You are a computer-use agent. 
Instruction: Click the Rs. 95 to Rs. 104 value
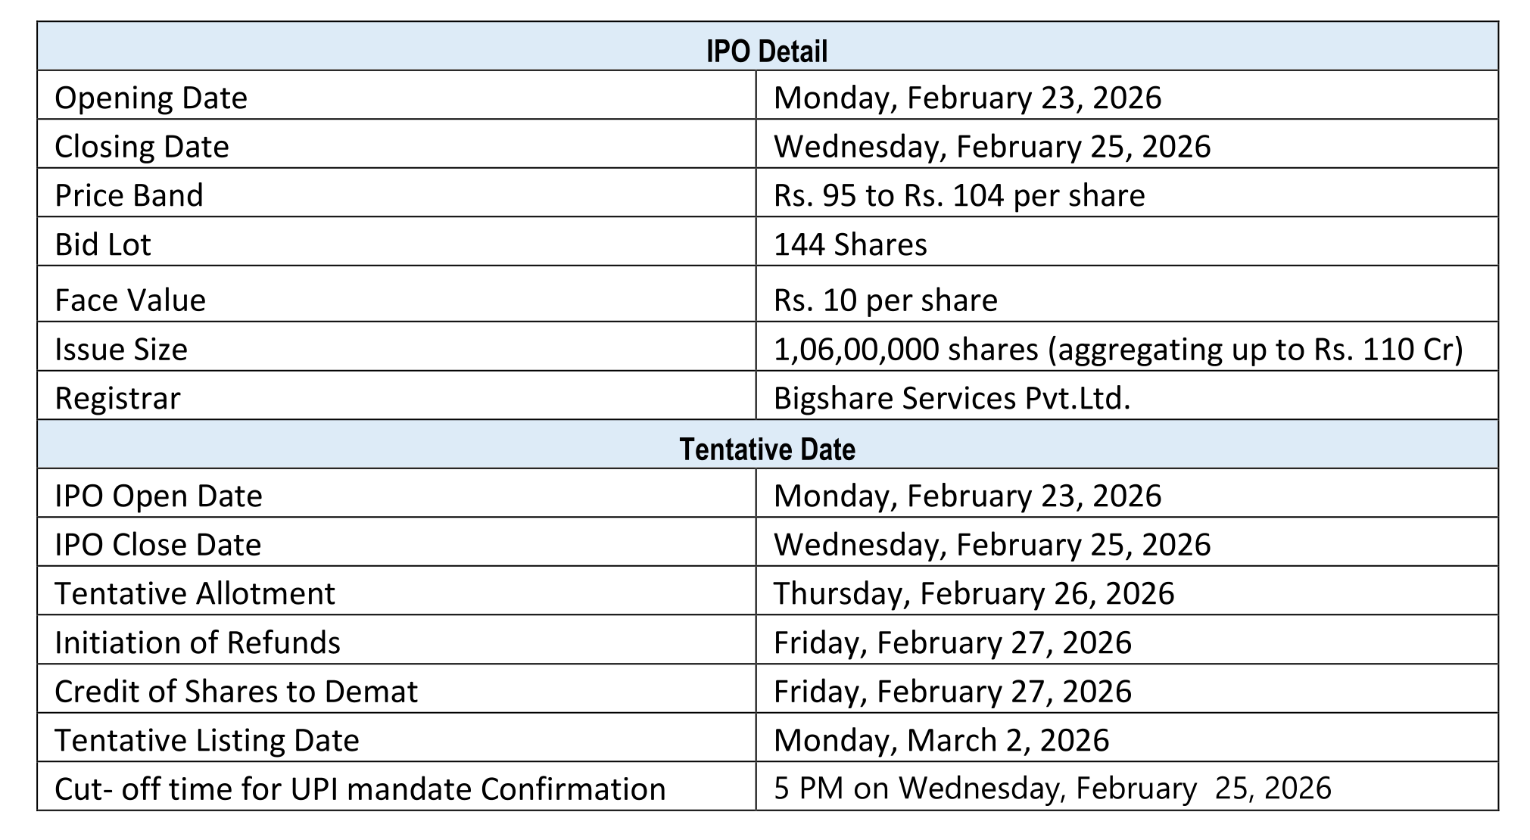(x=958, y=195)
